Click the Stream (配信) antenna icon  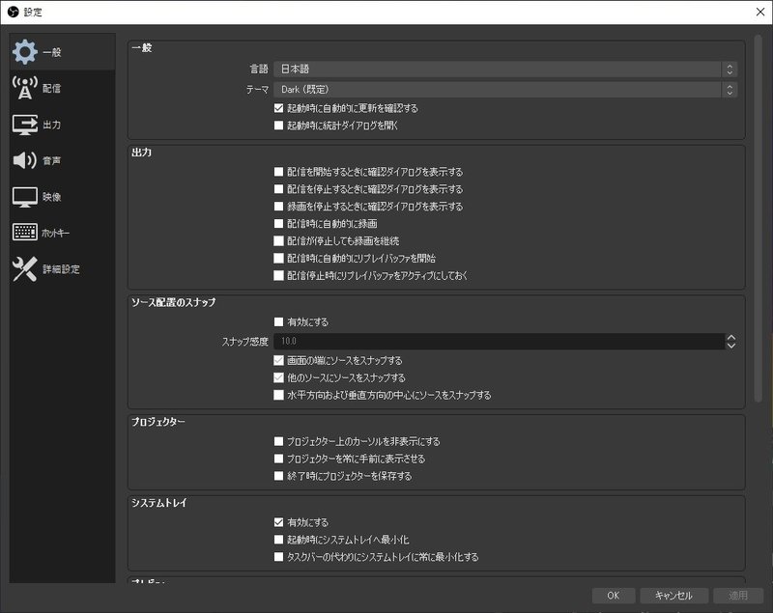(x=25, y=88)
